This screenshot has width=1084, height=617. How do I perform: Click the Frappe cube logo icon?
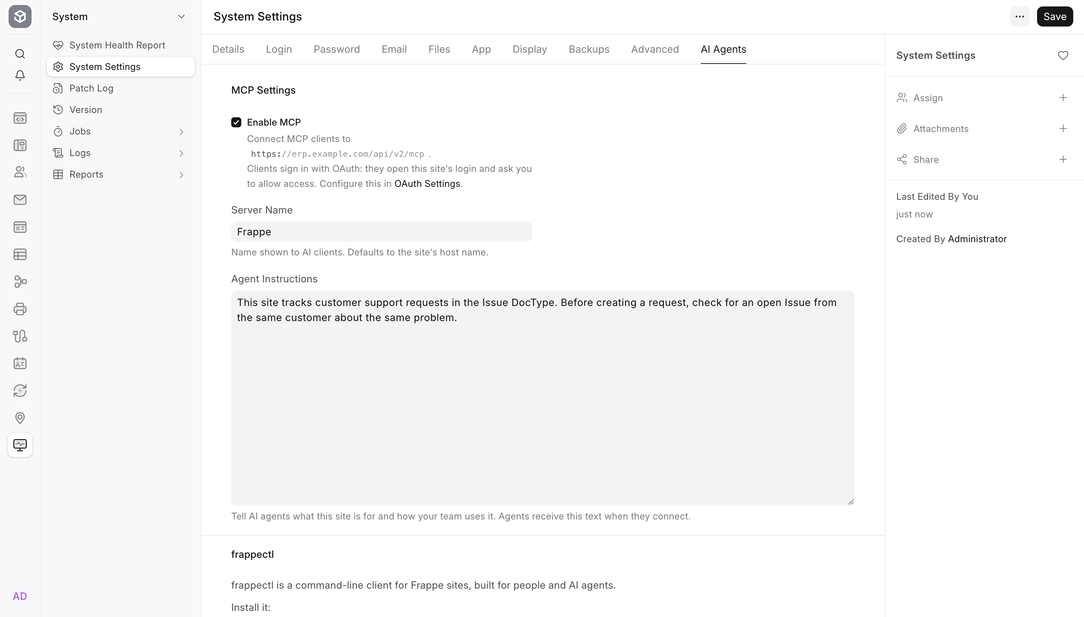(x=20, y=17)
